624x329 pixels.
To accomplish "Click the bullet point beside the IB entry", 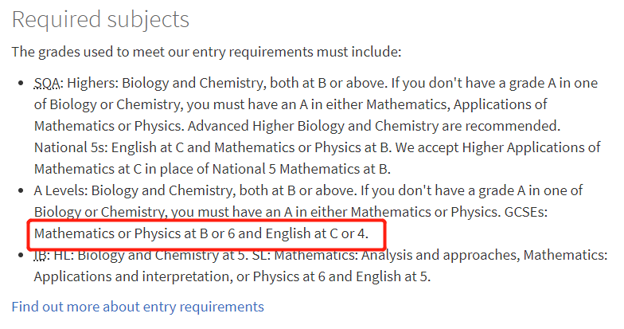I will pos(21,255).
